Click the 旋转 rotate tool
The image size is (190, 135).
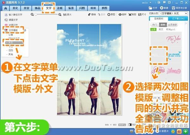[x=123, y=15]
